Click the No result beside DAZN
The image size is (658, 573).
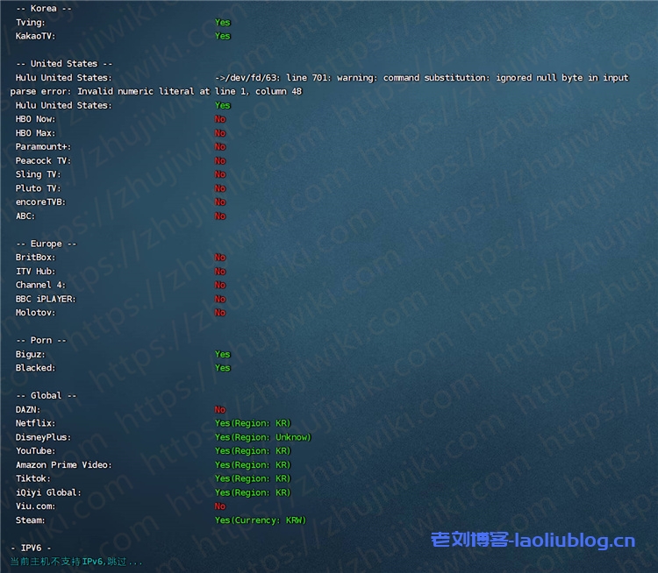[220, 409]
